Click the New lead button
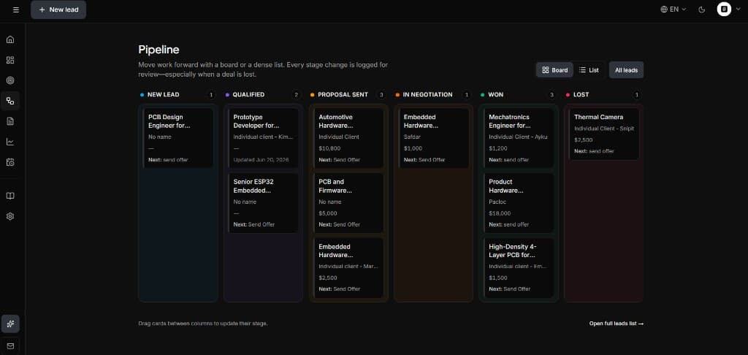 (58, 9)
